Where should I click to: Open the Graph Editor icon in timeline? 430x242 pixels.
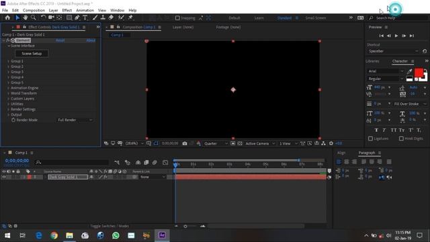pyautogui.click(x=165, y=163)
